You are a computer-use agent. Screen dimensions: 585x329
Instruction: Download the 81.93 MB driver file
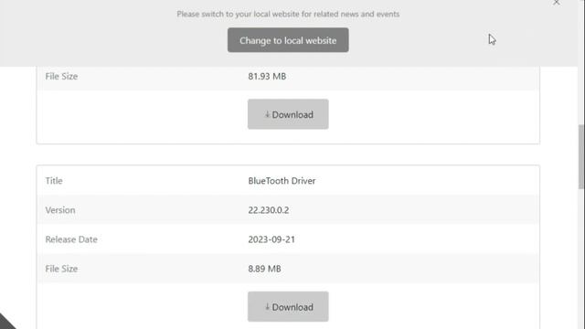point(288,114)
